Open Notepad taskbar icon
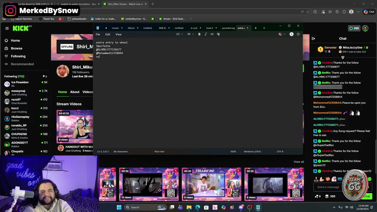The height and width of the screenshot is (212, 377). click(x=258, y=207)
